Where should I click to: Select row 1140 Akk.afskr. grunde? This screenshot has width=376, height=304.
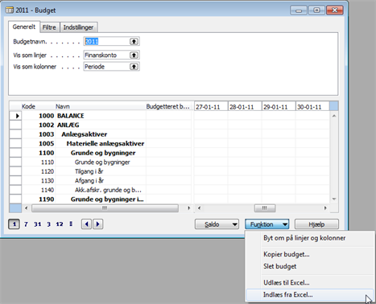101,190
